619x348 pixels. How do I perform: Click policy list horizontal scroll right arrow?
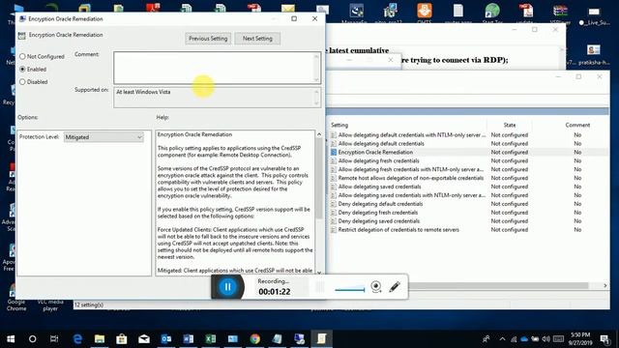coord(604,286)
